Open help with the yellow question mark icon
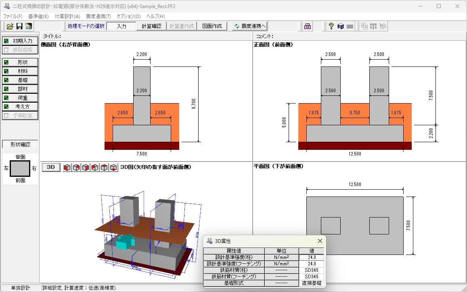The width and height of the screenshot is (467, 292). point(331,26)
